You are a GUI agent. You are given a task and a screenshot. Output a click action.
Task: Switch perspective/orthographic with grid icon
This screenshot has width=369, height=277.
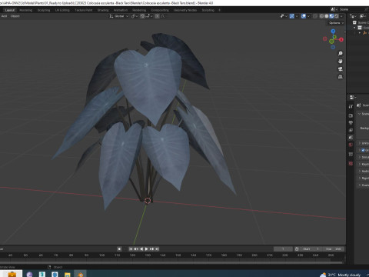tap(341, 77)
